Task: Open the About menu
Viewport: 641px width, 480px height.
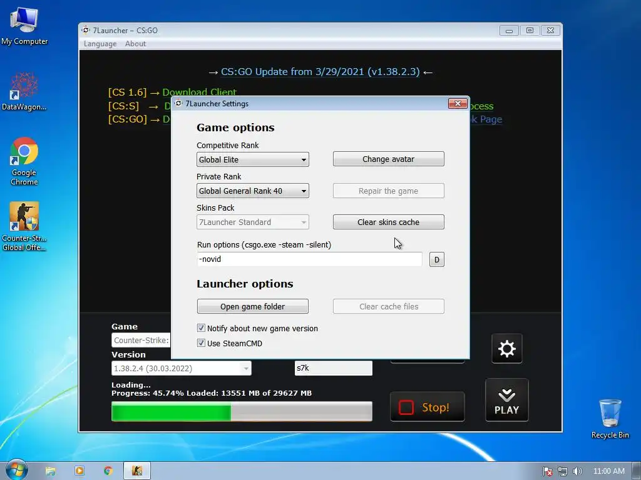Action: point(135,44)
